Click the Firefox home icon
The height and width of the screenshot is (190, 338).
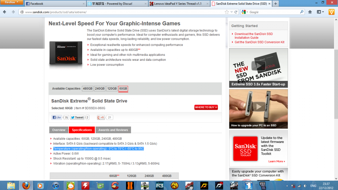coord(310,12)
